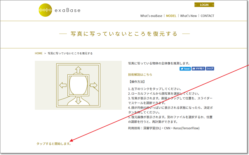Click the page heading 写真に写っていないところを復元する

(x=124, y=34)
